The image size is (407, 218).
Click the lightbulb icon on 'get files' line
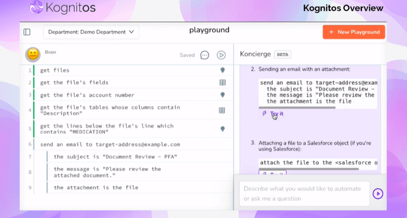(222, 70)
